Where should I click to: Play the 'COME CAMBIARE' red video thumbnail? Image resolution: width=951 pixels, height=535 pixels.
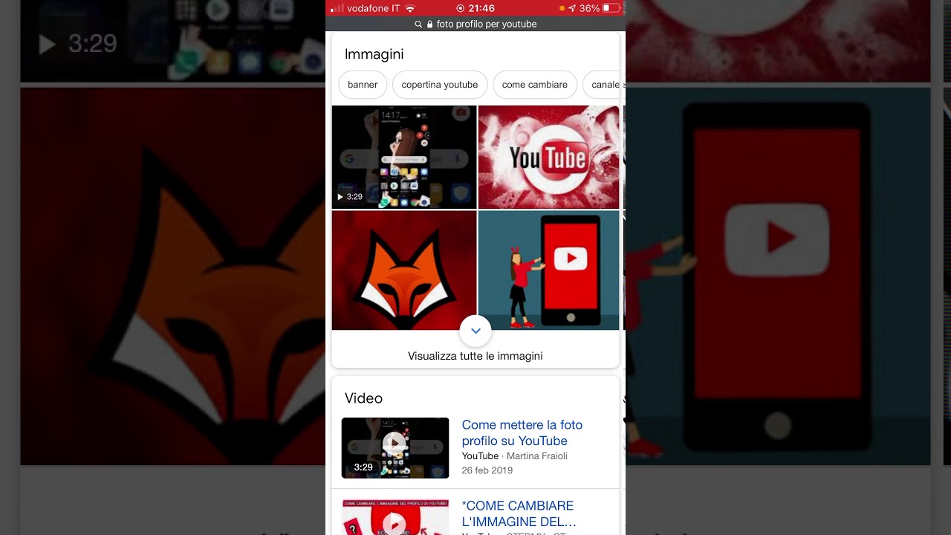pos(395,517)
